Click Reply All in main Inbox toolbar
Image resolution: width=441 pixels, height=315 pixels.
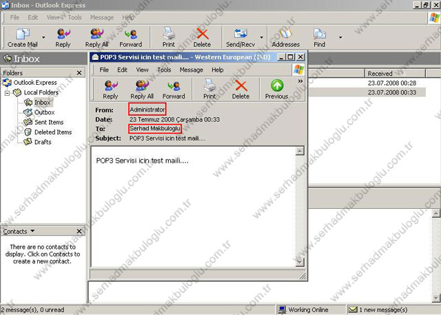point(96,38)
